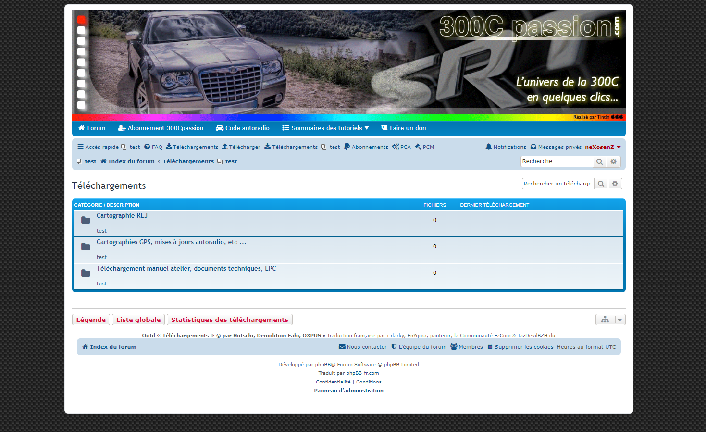706x432 pixels.
Task: Click the folder icon for Téléchargement manuel atelier
Action: (86, 273)
